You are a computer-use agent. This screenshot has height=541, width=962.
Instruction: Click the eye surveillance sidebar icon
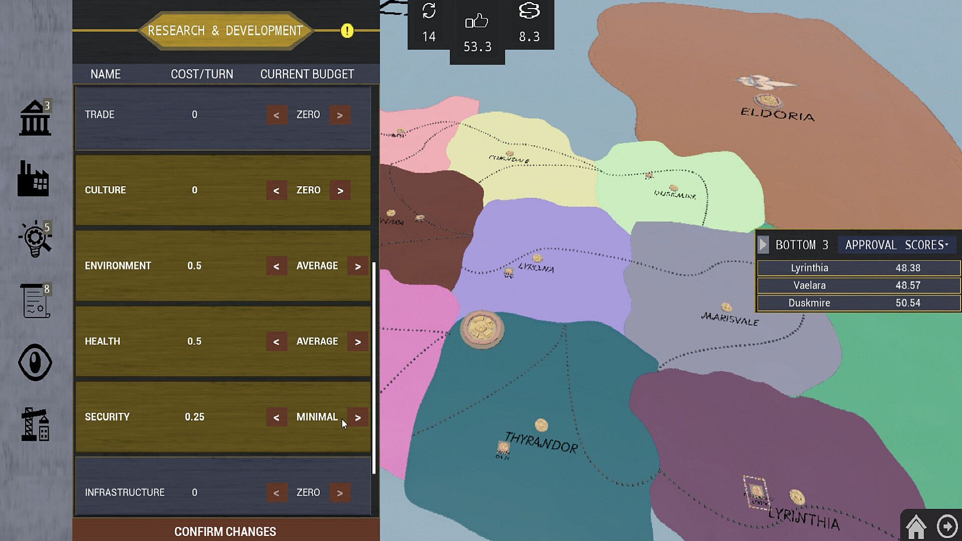[35, 362]
